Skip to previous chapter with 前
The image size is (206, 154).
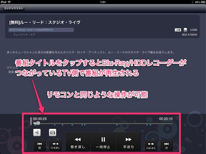pos(39,146)
